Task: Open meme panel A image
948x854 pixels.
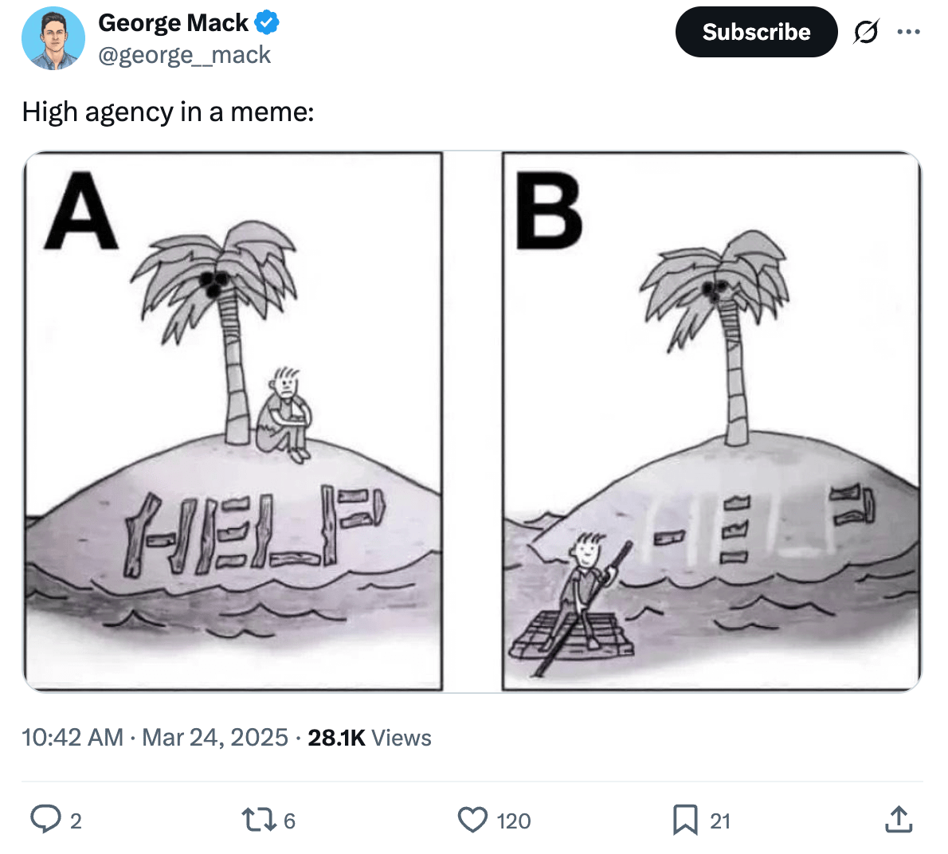Action: pyautogui.click(x=233, y=421)
